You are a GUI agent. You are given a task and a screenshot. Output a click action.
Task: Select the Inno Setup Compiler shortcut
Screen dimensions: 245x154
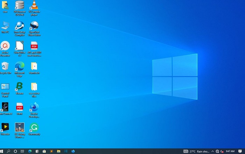click(x=20, y=29)
